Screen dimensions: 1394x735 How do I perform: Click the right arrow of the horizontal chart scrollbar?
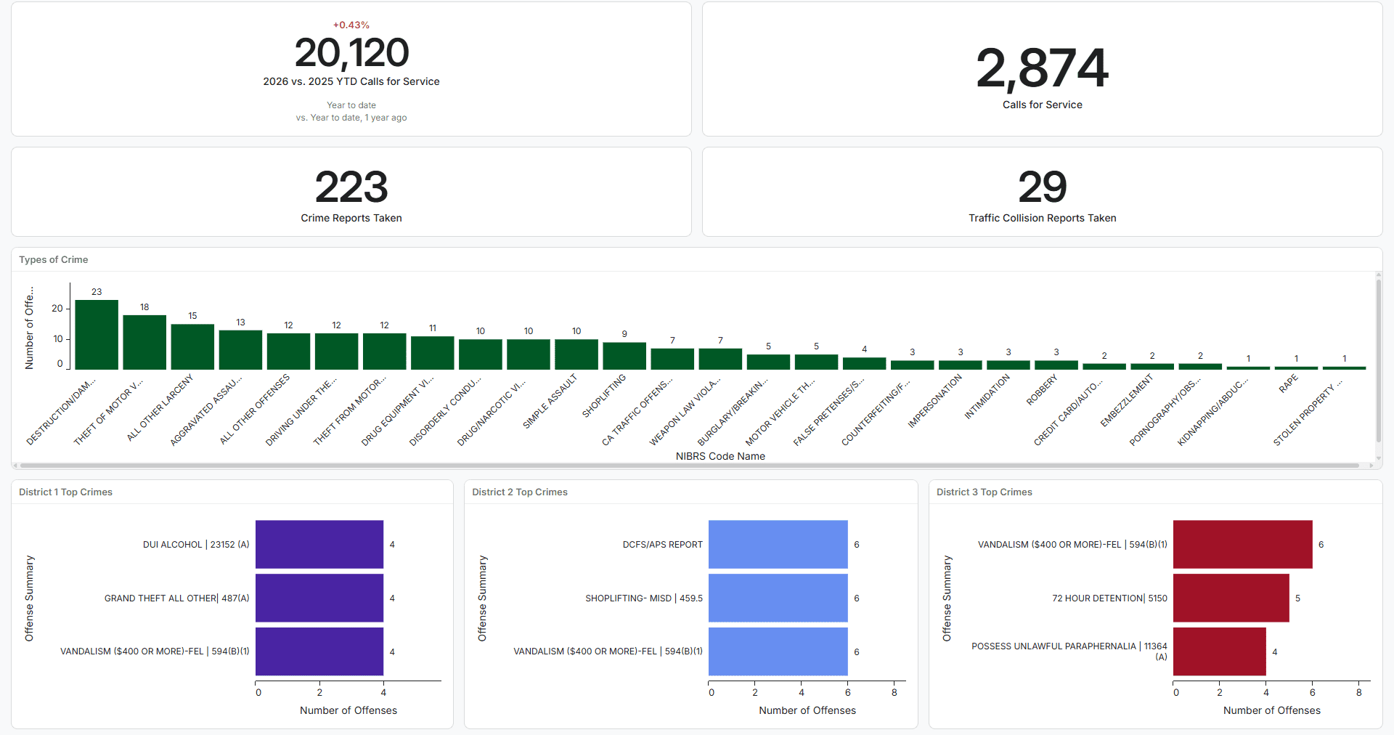[x=1371, y=466]
